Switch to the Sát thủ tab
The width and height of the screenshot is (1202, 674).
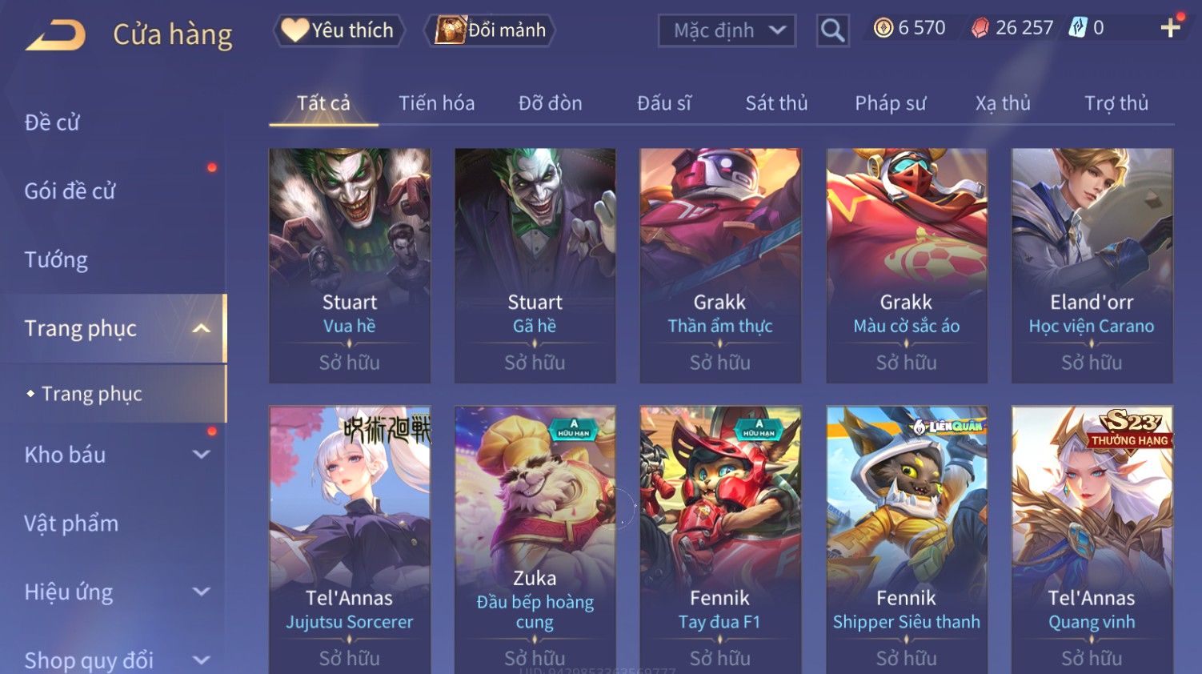pos(776,103)
